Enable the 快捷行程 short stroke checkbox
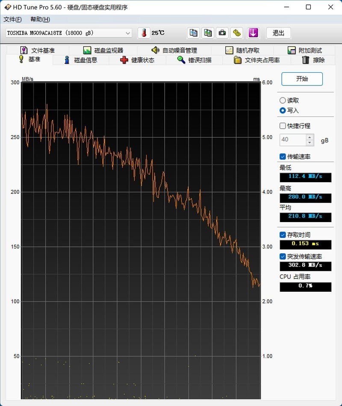Image resolution: width=342 pixels, height=406 pixels. tap(282, 126)
